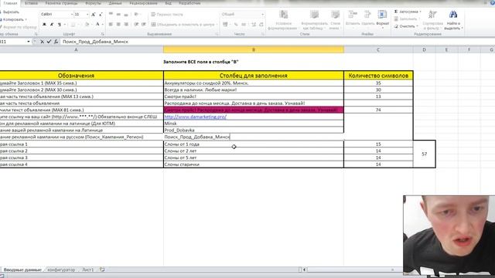This screenshot has height=278, width=495.
Task: Increase the cell indent
Action: [144, 24]
